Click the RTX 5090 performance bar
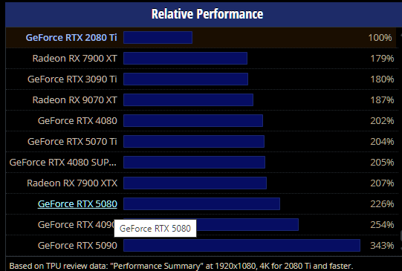 point(241,246)
